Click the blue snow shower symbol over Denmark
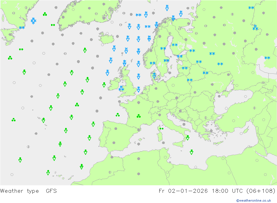Viewport: 277px width, 203px height. click(x=154, y=75)
